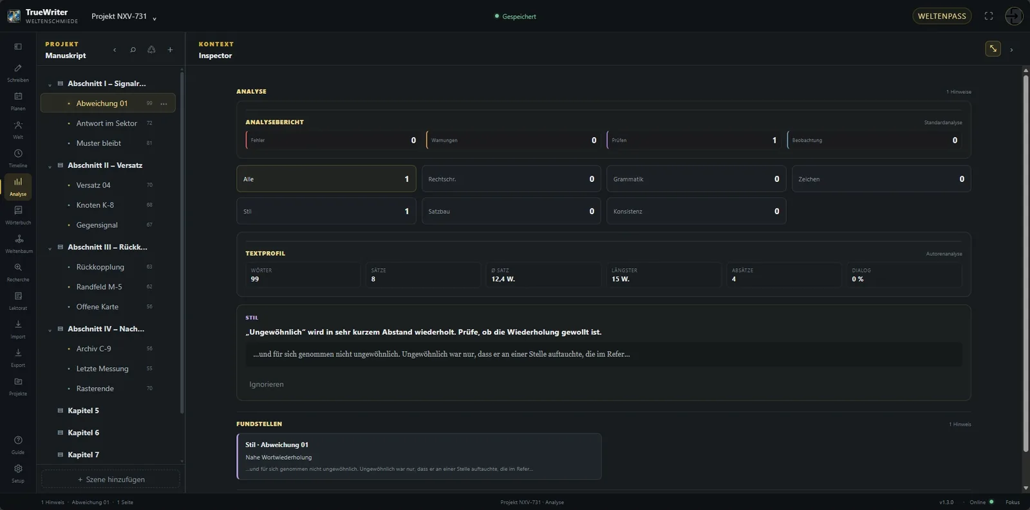Open the Stil · Abweichung 01 finding card

point(419,457)
